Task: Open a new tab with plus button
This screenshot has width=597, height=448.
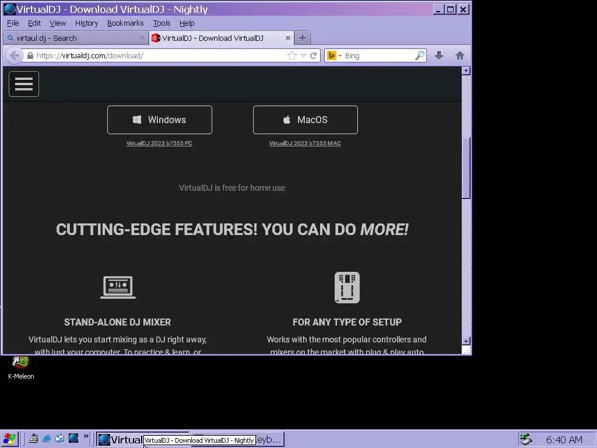Action: click(303, 38)
